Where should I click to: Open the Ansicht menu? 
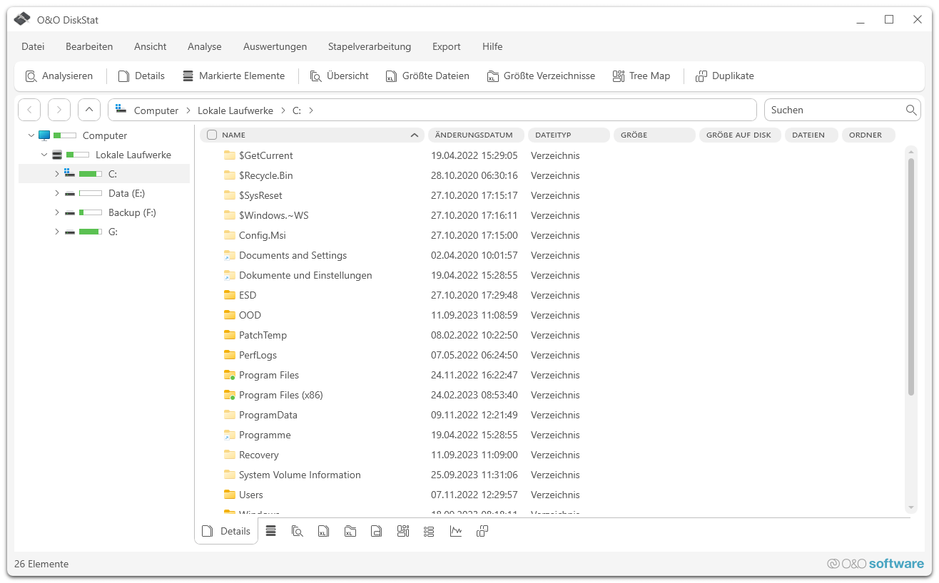tap(151, 46)
